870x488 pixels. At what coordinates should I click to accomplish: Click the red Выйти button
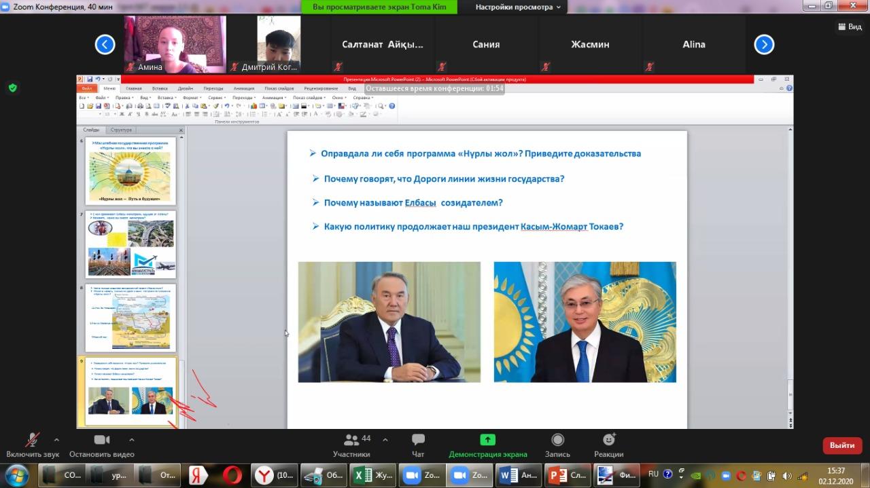pyautogui.click(x=842, y=445)
